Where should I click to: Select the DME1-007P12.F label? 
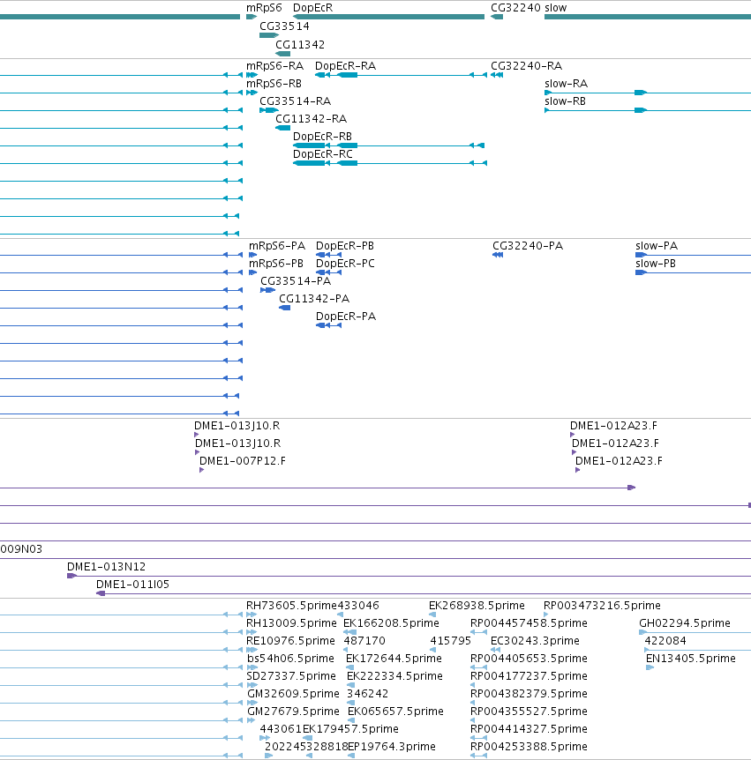243,460
